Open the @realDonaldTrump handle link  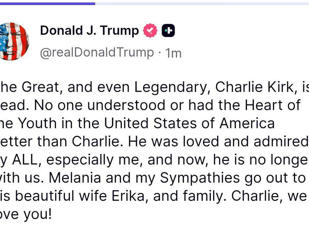97,53
